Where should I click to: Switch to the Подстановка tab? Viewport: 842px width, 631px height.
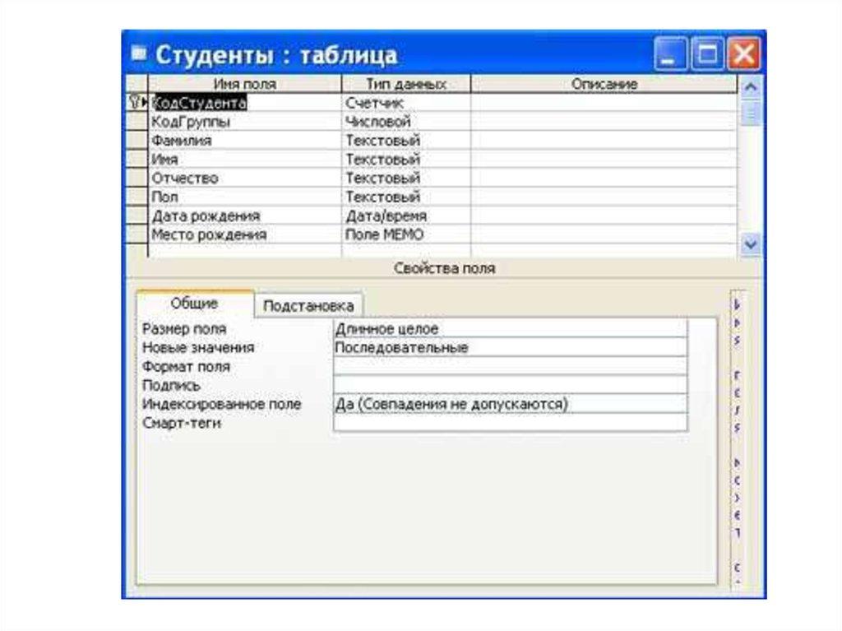tap(308, 305)
